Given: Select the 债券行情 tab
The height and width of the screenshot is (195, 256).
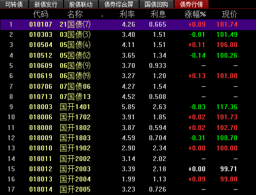Looking at the screenshot, I should 192,4.
